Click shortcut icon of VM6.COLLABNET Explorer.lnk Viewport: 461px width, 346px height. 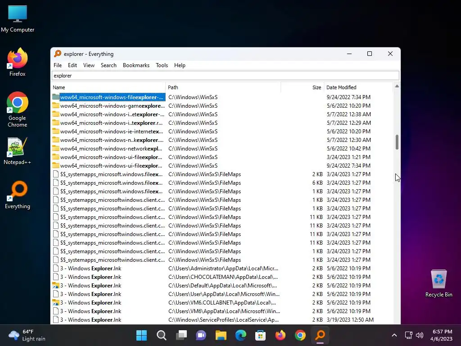pyautogui.click(x=55, y=302)
